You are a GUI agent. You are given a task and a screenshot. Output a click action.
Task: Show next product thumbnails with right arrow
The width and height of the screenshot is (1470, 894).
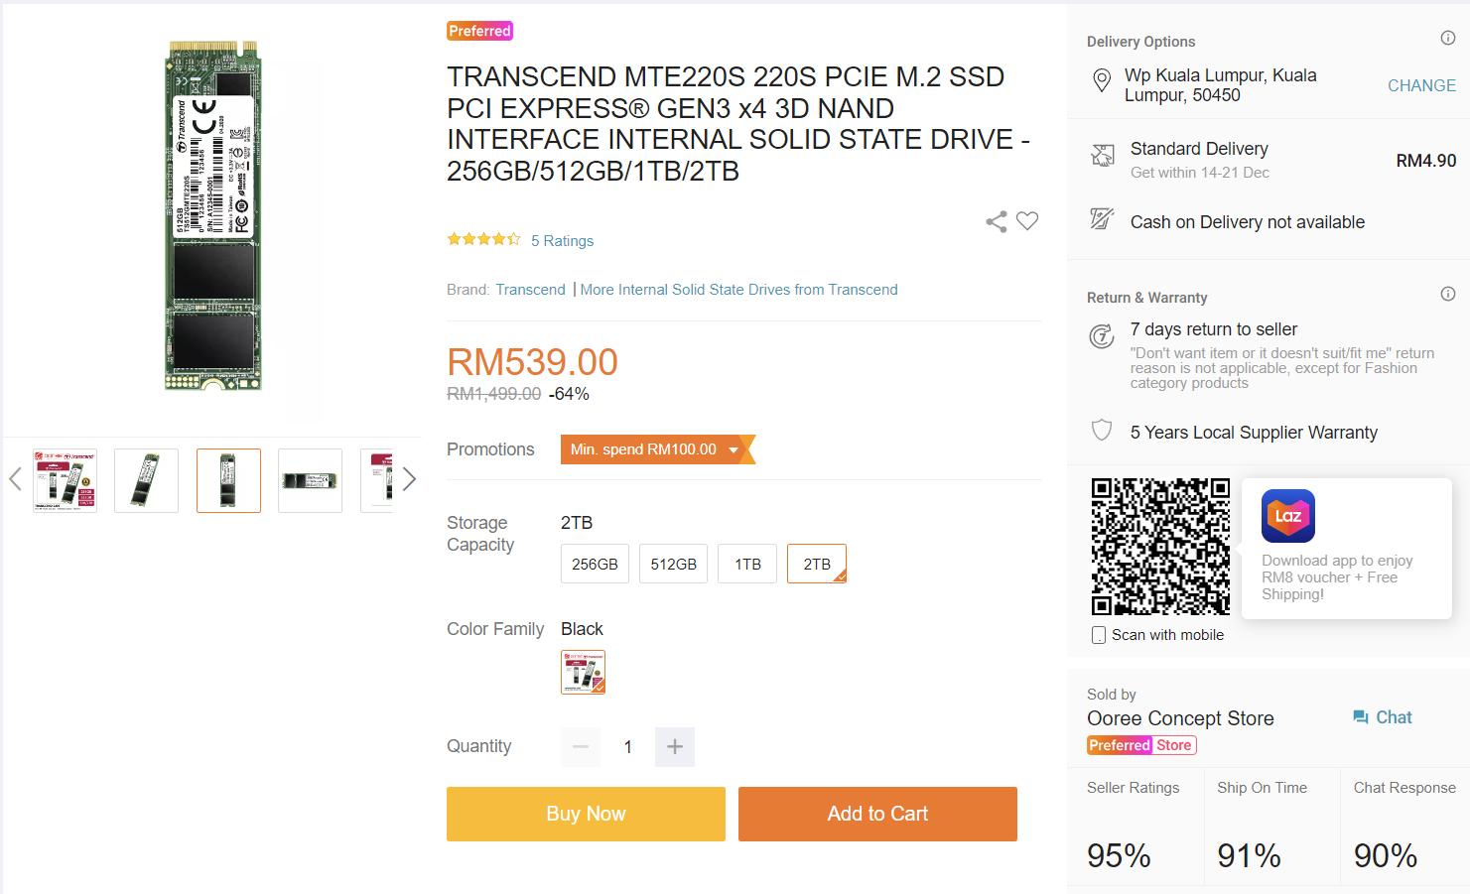(409, 480)
